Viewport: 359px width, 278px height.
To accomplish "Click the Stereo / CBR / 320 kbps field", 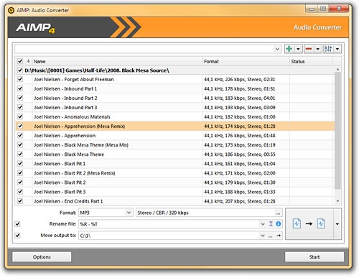I will [205, 213].
